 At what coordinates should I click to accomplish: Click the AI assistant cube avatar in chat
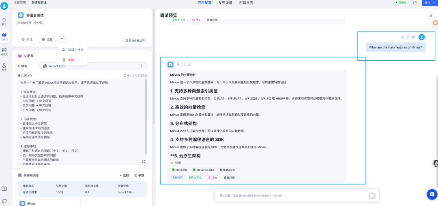[170, 64]
